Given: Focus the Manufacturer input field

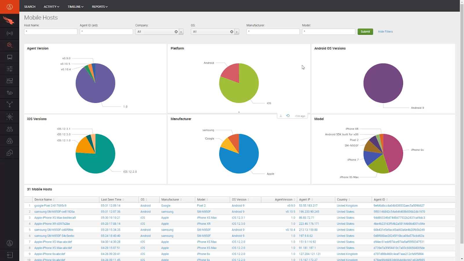Looking at the screenshot, I should [x=273, y=32].
